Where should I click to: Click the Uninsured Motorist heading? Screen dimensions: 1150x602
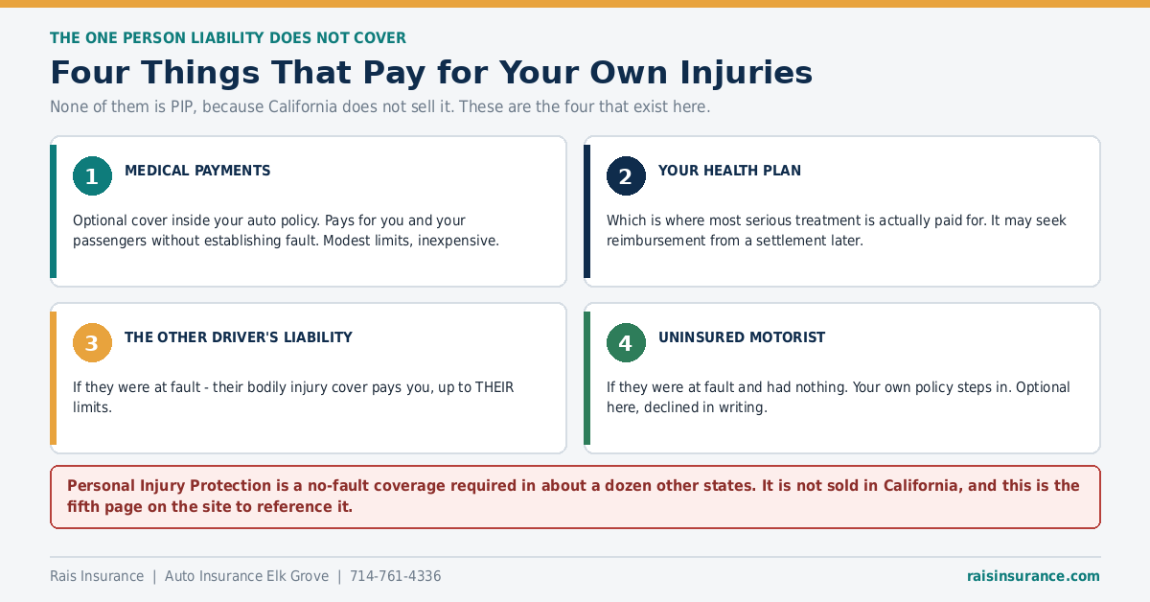pos(742,337)
